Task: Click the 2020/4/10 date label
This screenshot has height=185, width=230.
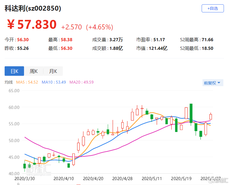Action: tap(64, 179)
